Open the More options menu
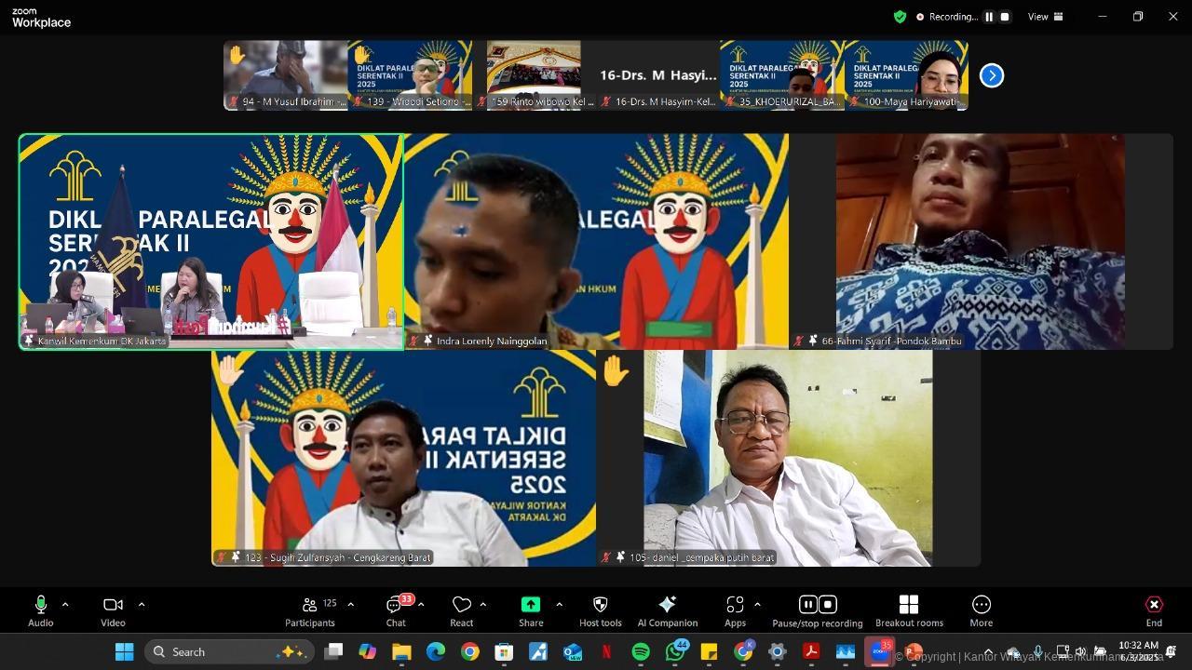This screenshot has height=670, width=1192. pyautogui.click(x=981, y=610)
